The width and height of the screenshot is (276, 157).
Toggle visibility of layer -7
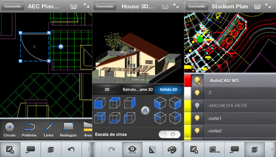tap(197, 93)
